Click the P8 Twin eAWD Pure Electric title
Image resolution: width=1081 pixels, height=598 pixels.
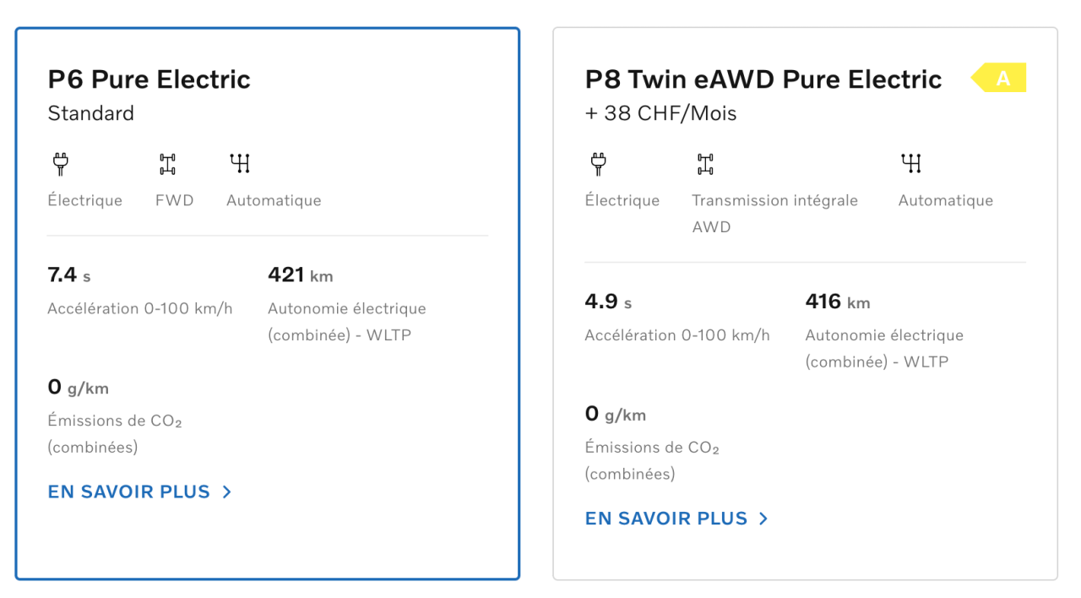pyautogui.click(x=763, y=79)
